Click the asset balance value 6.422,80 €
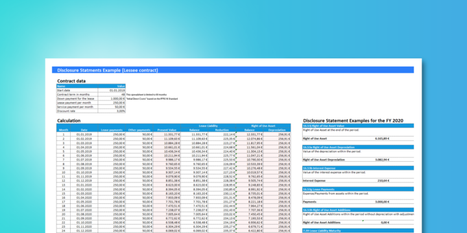The width and height of the screenshot is (467, 233). [x=250, y=231]
